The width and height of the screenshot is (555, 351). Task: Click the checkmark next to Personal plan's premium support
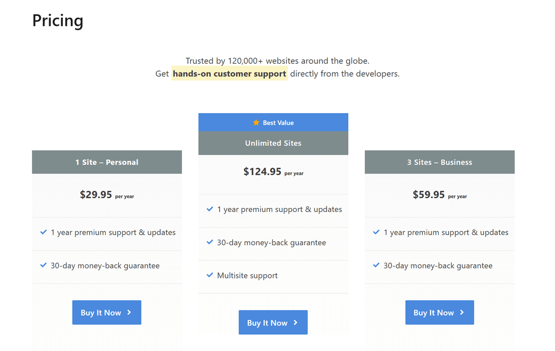tap(43, 232)
